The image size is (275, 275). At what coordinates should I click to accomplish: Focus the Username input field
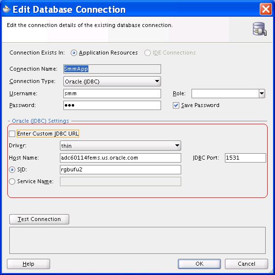(112, 93)
